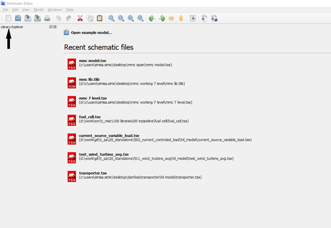Click the New schematic file icon

click(8, 18)
